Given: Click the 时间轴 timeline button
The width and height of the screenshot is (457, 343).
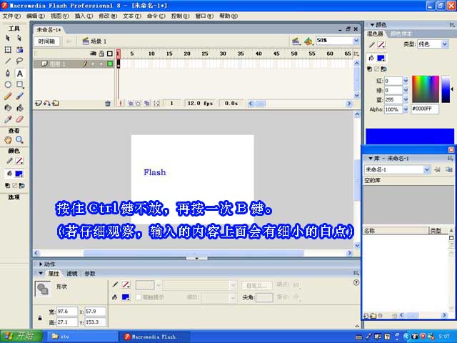Looking at the screenshot, I should coord(47,41).
